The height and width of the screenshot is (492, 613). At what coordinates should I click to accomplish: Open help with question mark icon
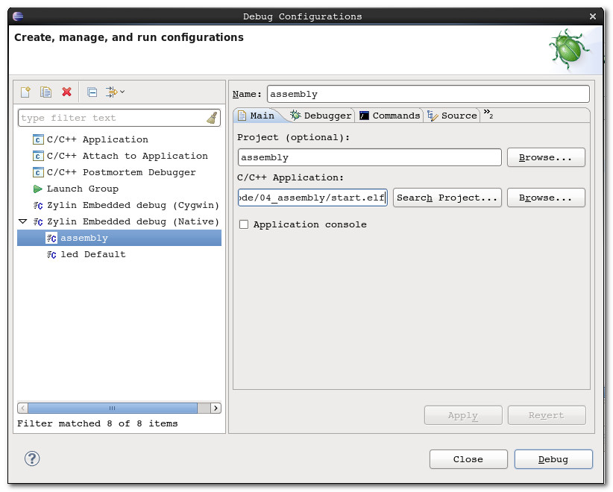point(32,458)
